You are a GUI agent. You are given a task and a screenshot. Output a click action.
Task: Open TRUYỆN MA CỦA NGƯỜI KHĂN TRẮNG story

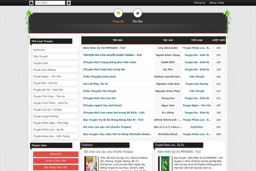tap(112, 55)
